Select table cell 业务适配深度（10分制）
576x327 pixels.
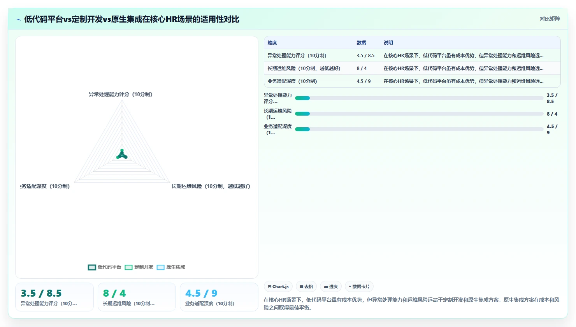click(292, 81)
